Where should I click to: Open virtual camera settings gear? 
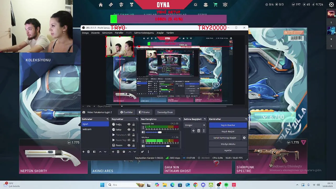244,138
